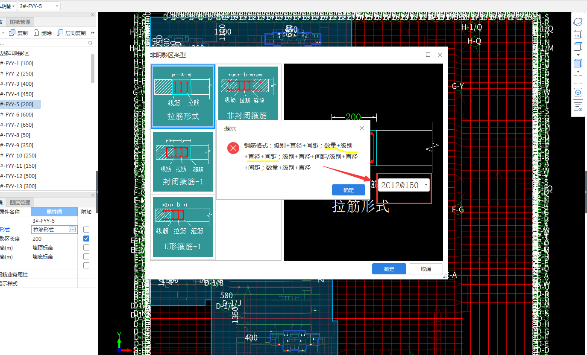Select list item 3#-FYY-4 [450]
587x355 pixels.
[x=17, y=94]
